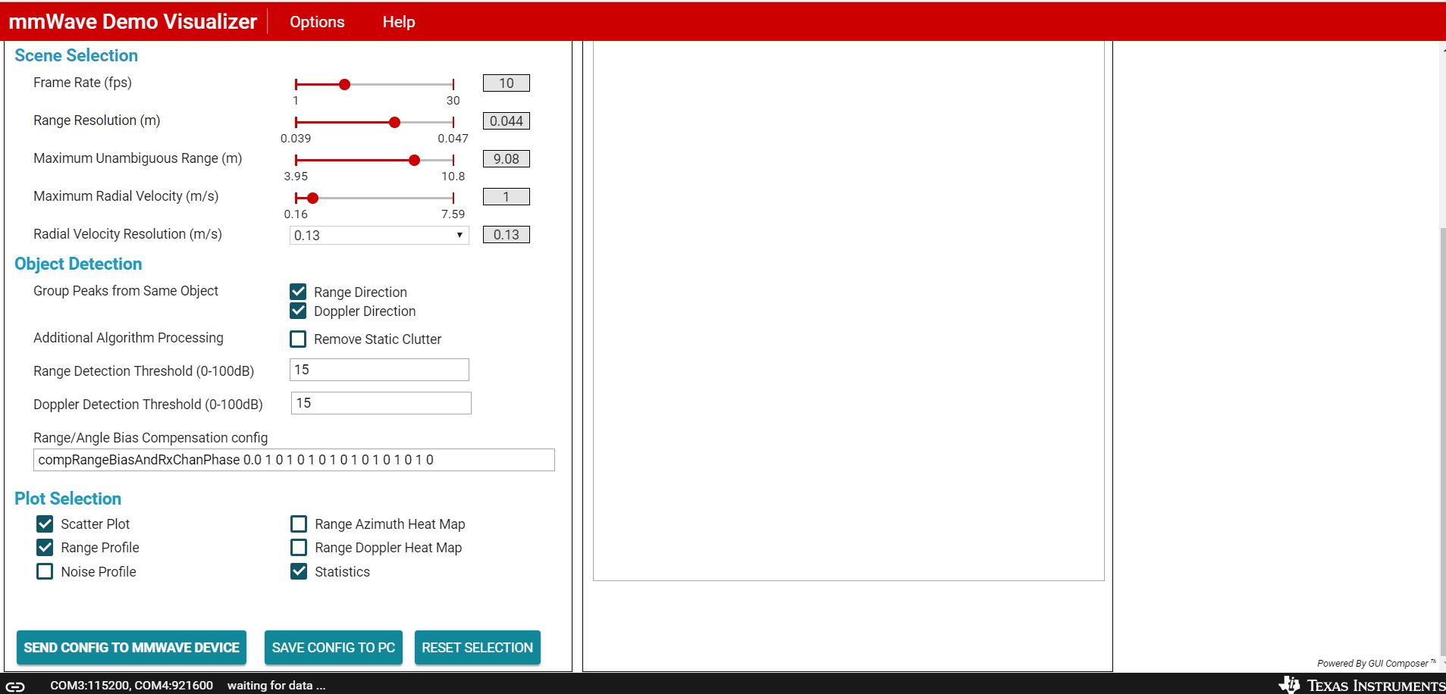Open Radial Velocity Resolution dropdown
Viewport: 1446px width, 694px height.
tap(379, 235)
